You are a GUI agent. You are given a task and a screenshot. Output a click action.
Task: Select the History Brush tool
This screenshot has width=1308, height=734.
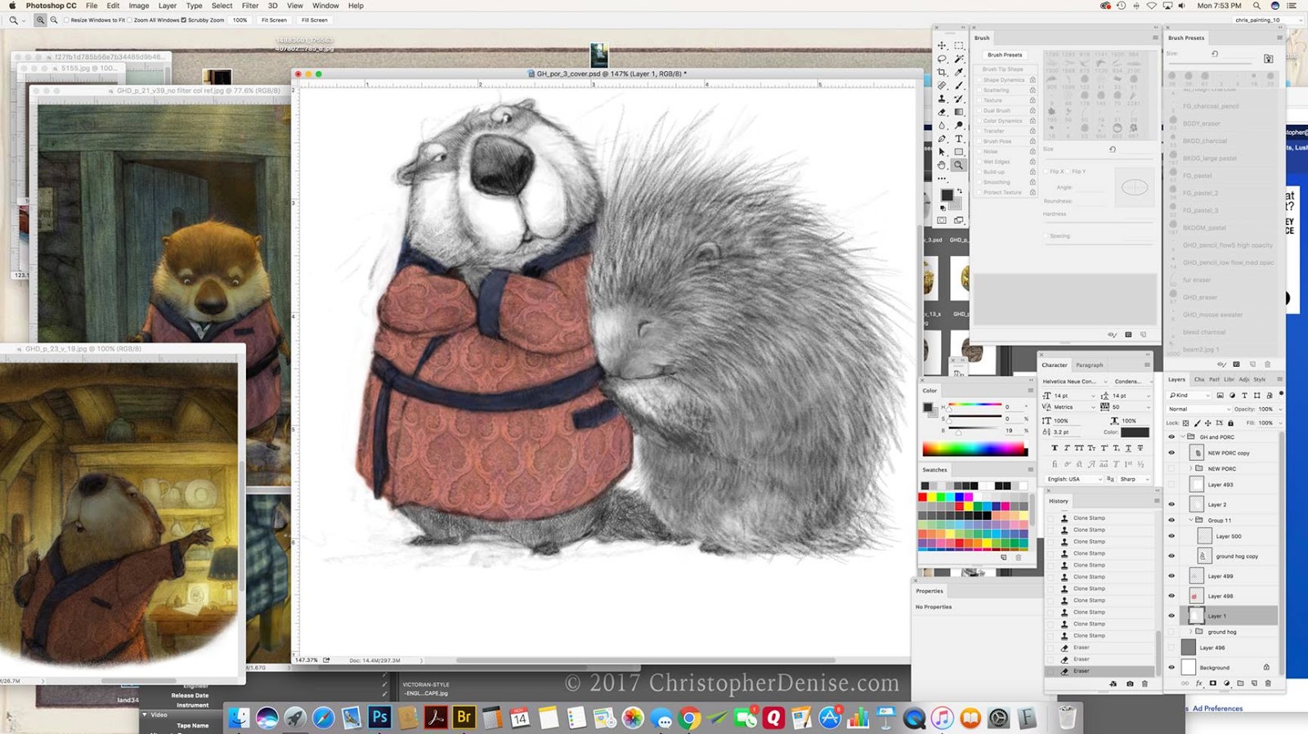(x=959, y=99)
